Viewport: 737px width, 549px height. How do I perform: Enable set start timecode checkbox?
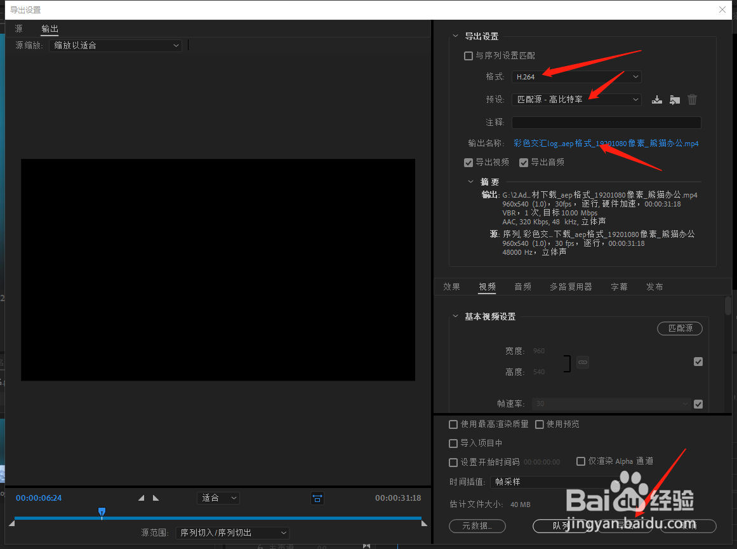coord(453,463)
